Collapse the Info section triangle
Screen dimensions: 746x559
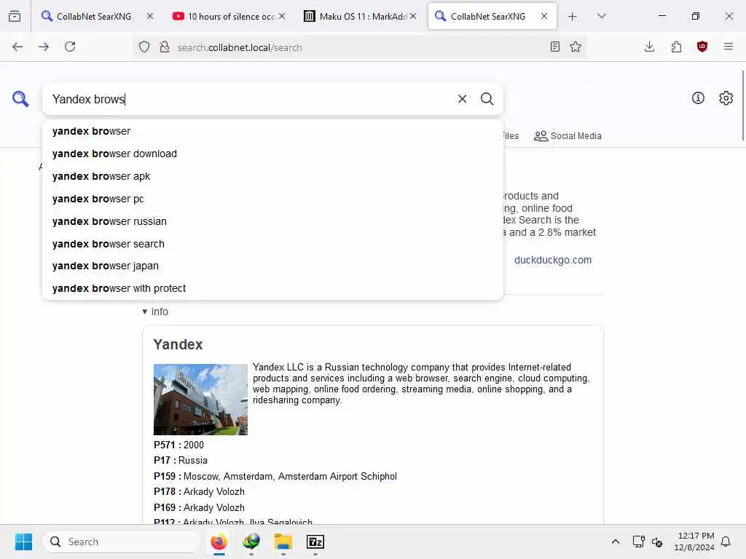pos(145,312)
